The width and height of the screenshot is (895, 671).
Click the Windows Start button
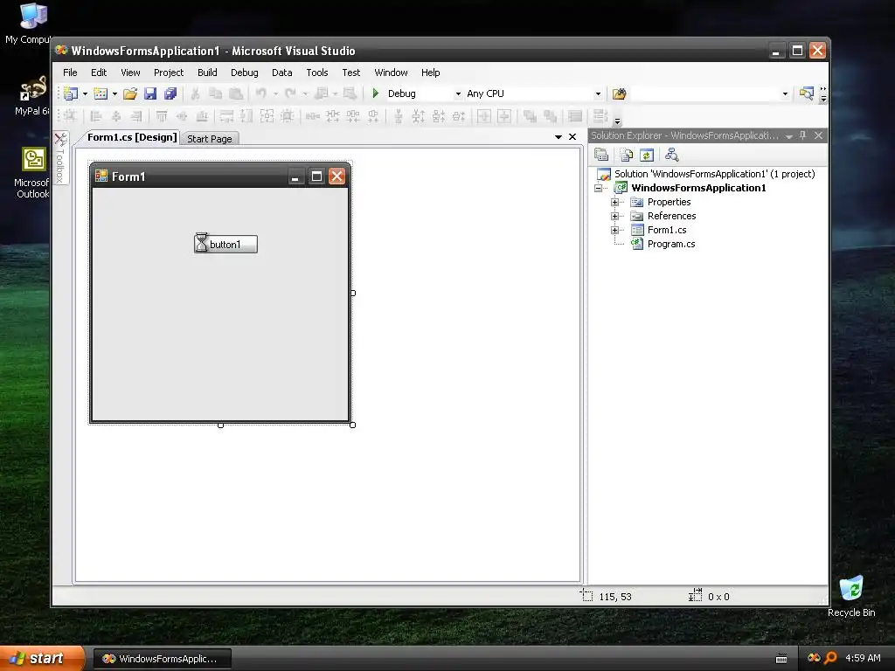[x=41, y=658]
